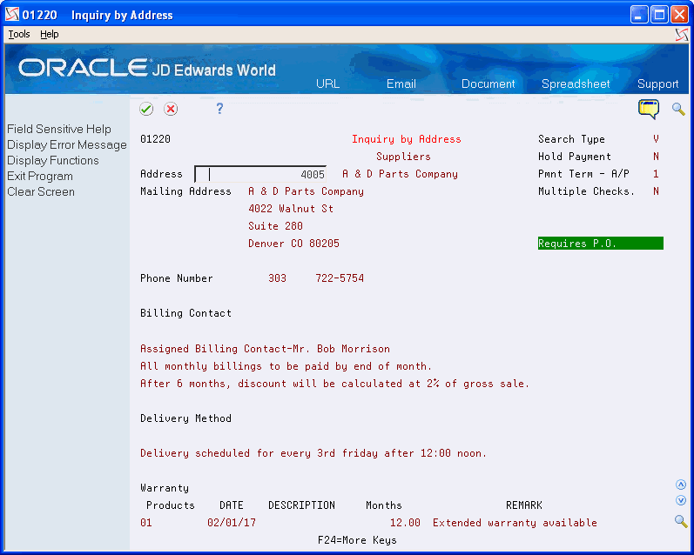Open the Tools menu

click(x=19, y=34)
